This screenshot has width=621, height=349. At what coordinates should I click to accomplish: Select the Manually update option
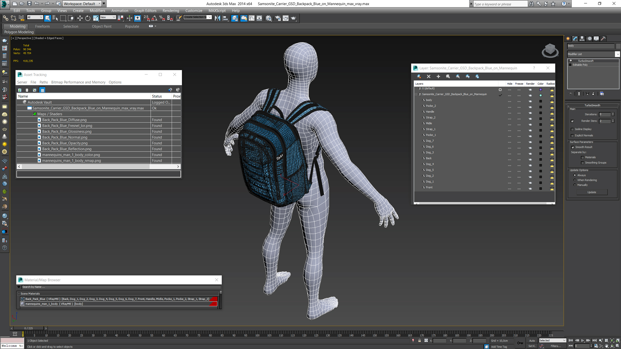pos(575,185)
